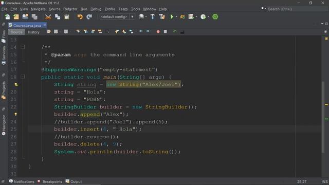This screenshot has height=185, width=329.
Task: Click Find Next Occurrence editor icon
Action: [93, 31]
